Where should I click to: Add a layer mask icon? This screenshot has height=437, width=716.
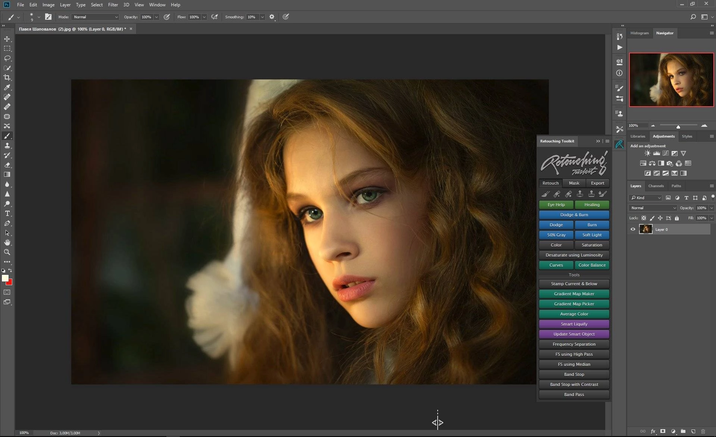(663, 431)
